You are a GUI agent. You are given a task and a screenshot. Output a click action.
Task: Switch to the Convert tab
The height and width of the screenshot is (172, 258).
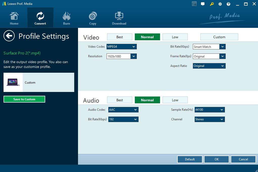click(40, 18)
